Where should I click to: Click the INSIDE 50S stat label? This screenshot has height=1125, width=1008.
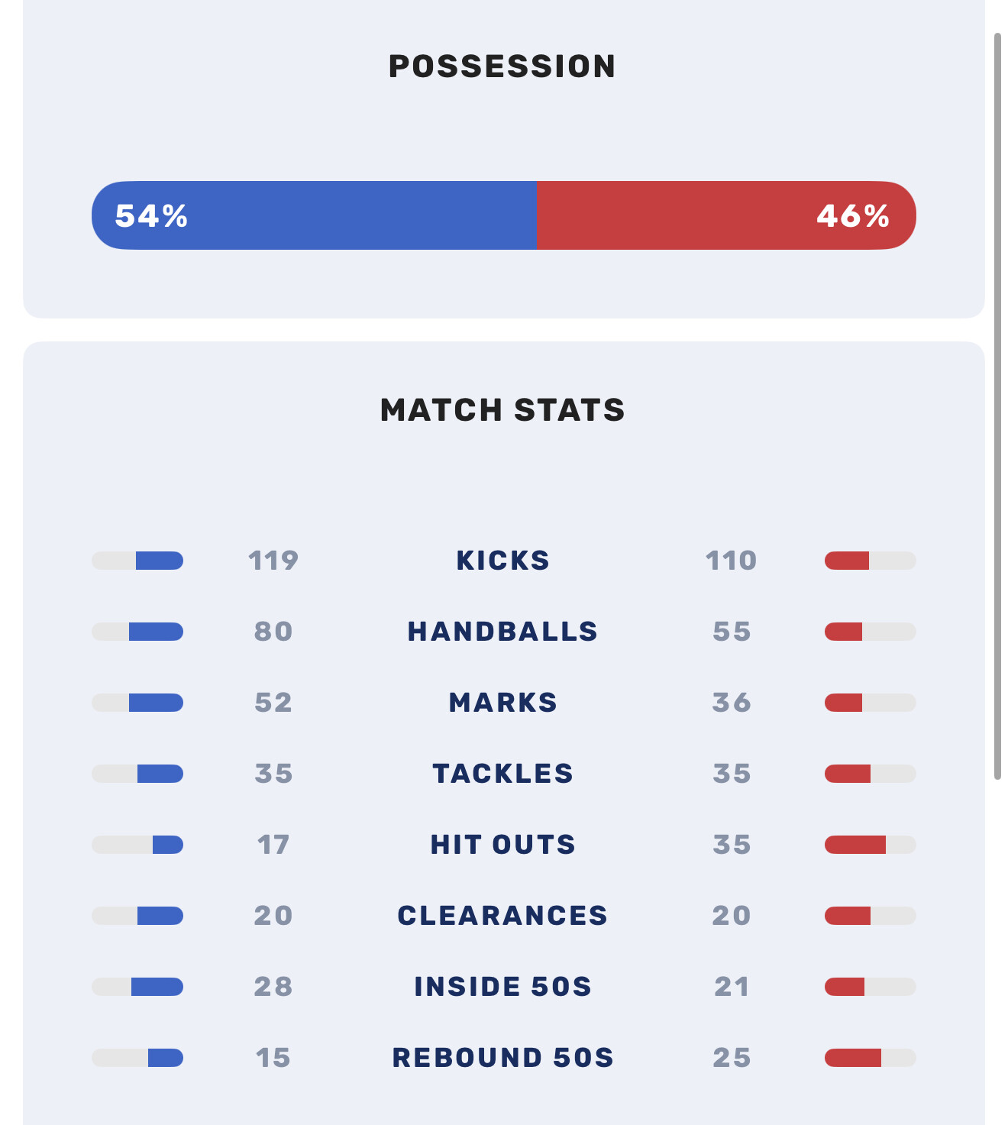point(502,987)
